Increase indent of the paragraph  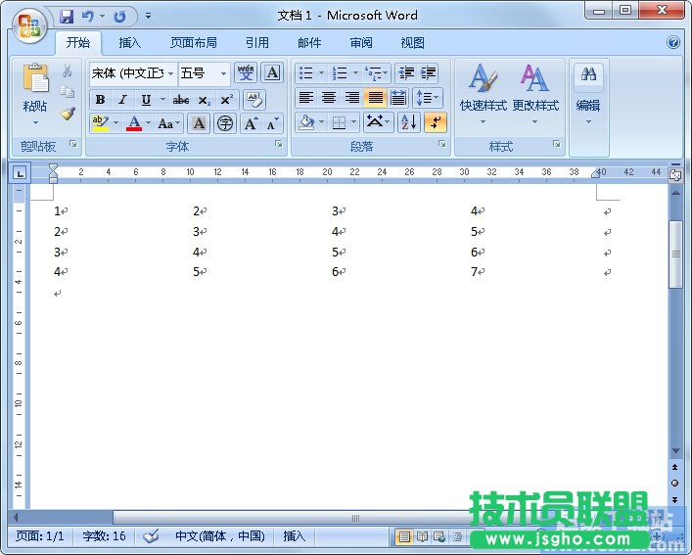428,73
